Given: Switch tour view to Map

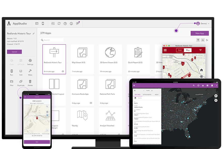Looking at the screenshot, I should pyautogui.click(x=188, y=50).
